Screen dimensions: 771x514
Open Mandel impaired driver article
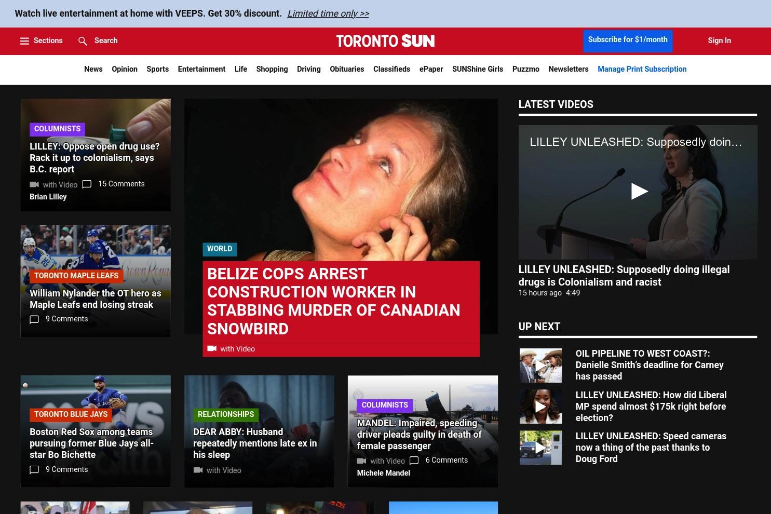tap(419, 435)
